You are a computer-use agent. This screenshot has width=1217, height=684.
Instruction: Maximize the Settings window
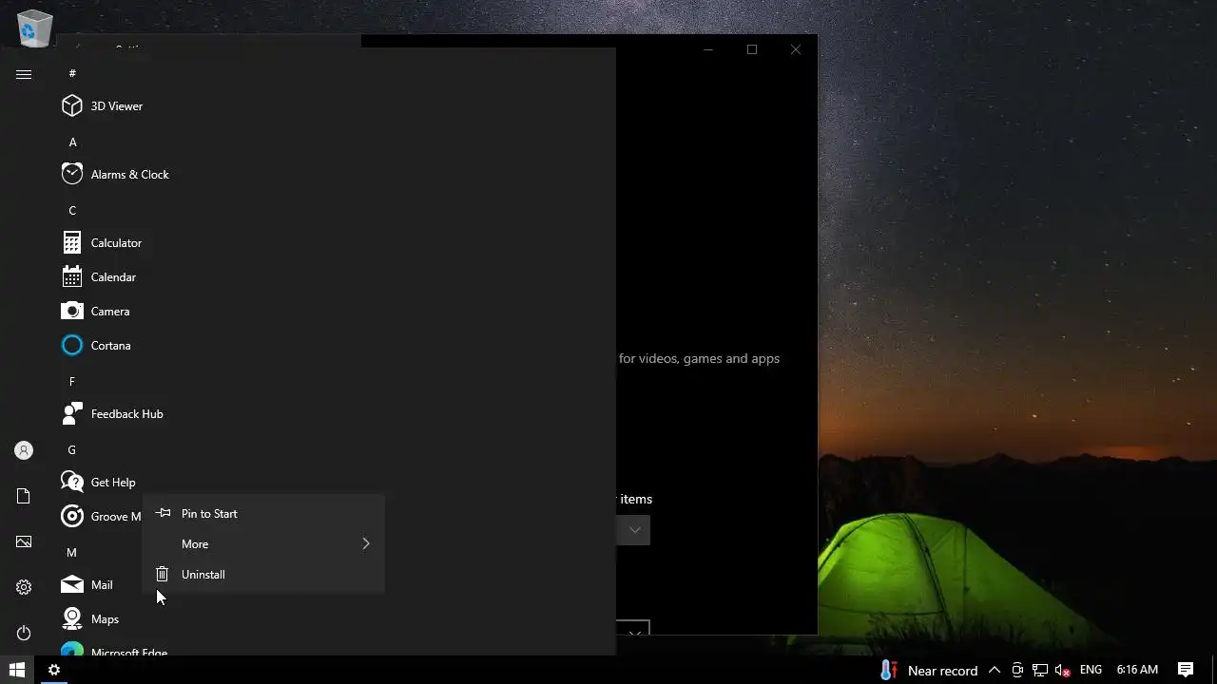(752, 49)
